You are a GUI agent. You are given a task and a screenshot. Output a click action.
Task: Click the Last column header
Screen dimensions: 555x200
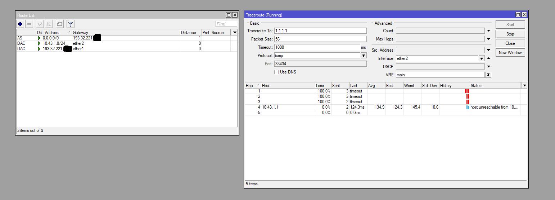(x=358, y=85)
